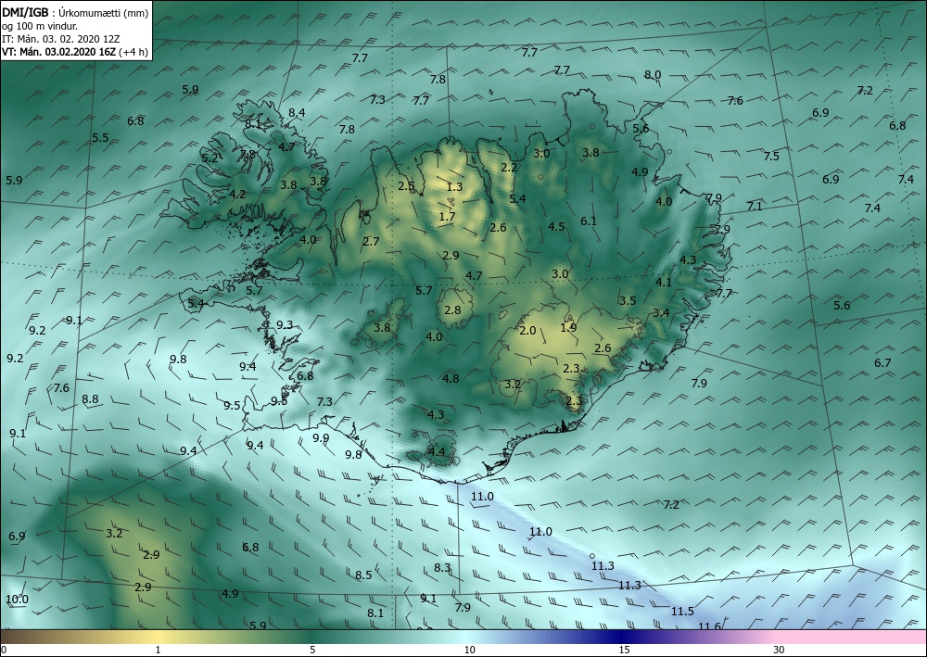The height and width of the screenshot is (657, 927).
Task: Click the map value 6.7
Action: [883, 362]
